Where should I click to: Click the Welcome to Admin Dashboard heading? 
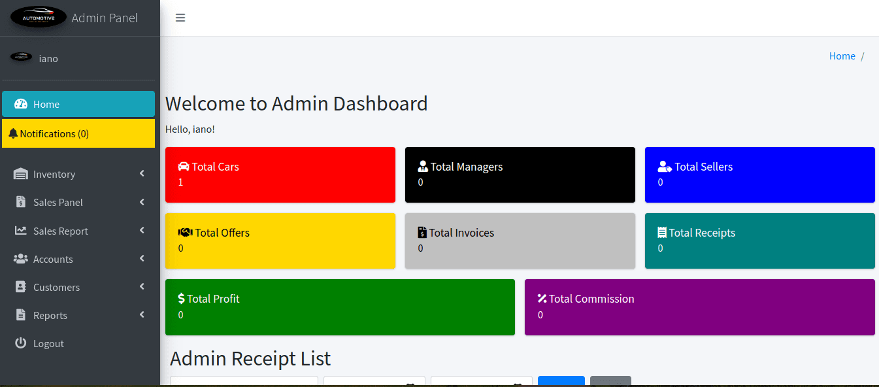(x=297, y=103)
